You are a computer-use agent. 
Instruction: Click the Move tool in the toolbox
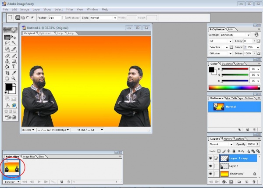coord(14,38)
